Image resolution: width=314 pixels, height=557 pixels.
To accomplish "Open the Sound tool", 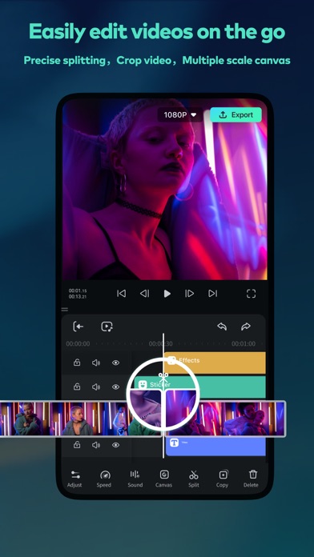I will click(135, 479).
